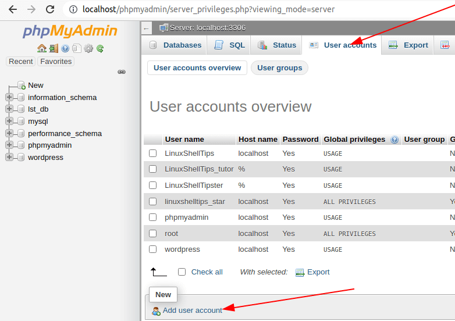Switch to User groups sub-tab
The width and height of the screenshot is (455, 321).
pyautogui.click(x=279, y=68)
